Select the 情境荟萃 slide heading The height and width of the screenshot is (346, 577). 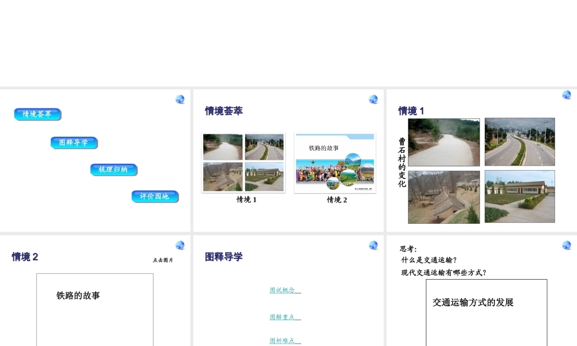pos(224,111)
